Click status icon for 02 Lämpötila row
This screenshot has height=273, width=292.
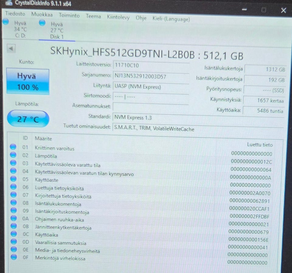(13, 155)
